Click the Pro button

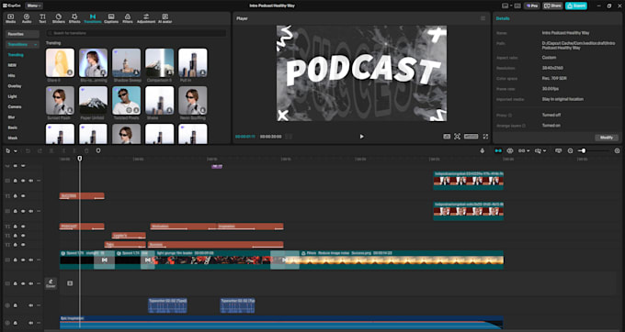click(532, 6)
